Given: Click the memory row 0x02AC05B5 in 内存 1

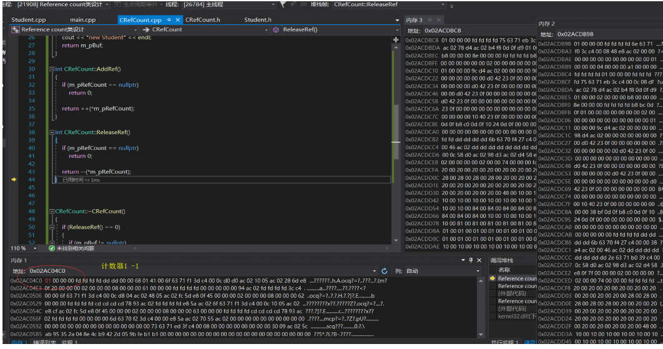Looking at the screenshot, I should (192, 334).
